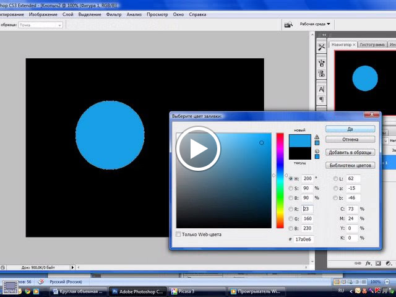
Task: Switch to the Word taskbar button Круглая объемная
Action: (78, 291)
